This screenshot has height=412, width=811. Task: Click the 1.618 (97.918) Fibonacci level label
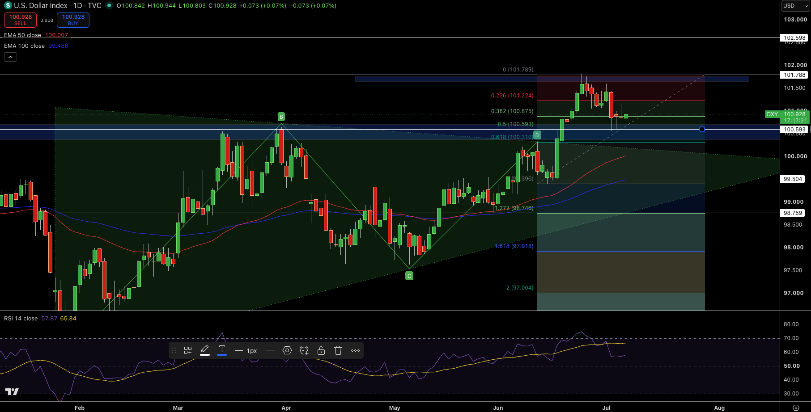(514, 246)
